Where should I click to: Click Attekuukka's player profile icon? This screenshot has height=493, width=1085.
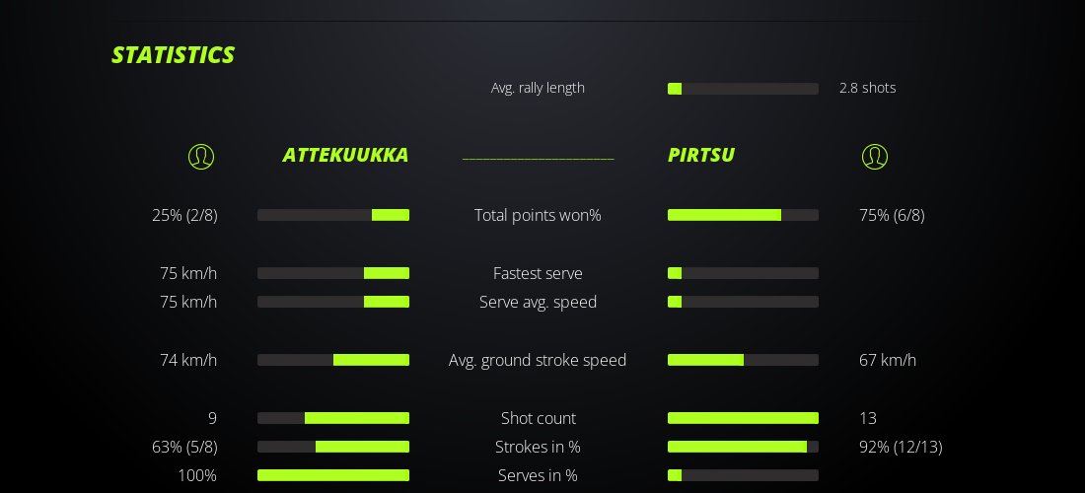click(201, 157)
